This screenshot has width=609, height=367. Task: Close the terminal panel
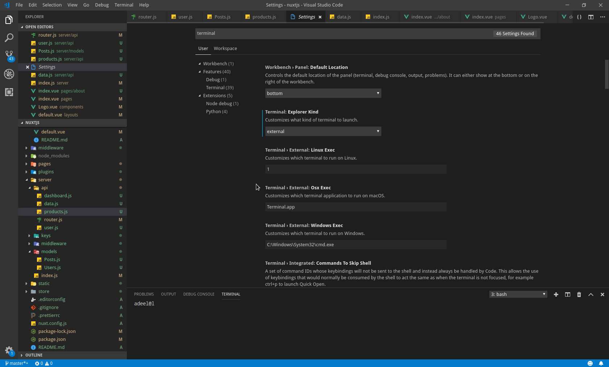[x=602, y=294]
